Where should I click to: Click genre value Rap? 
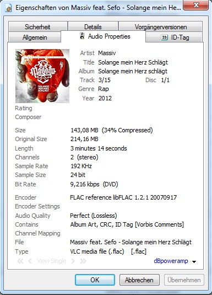pyautogui.click(x=104, y=89)
